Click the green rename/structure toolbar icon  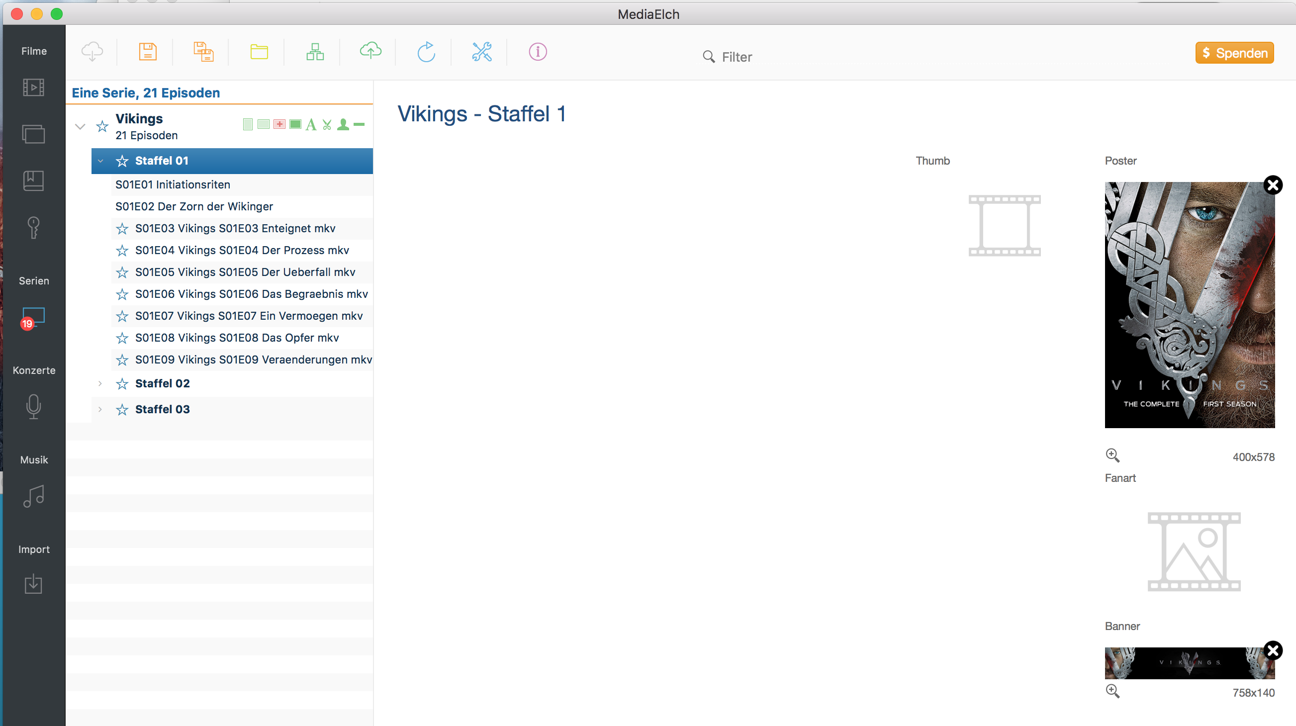click(315, 52)
